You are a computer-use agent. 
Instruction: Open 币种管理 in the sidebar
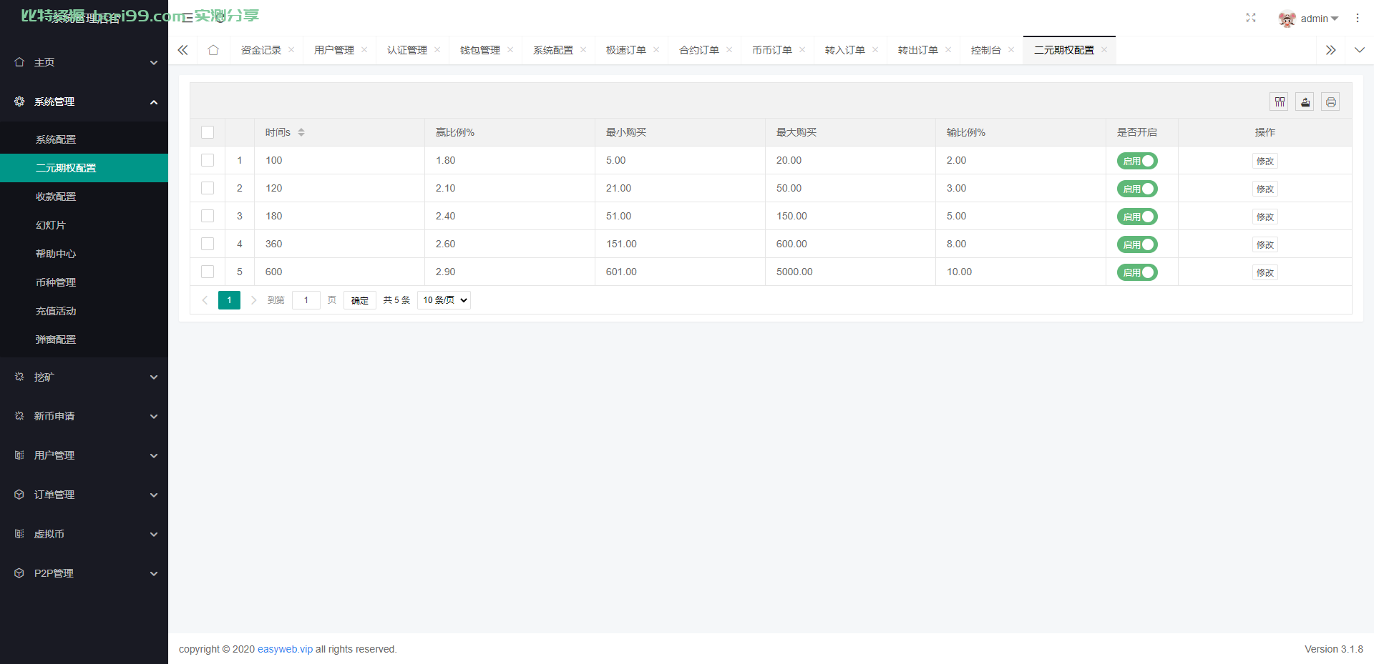coord(84,282)
